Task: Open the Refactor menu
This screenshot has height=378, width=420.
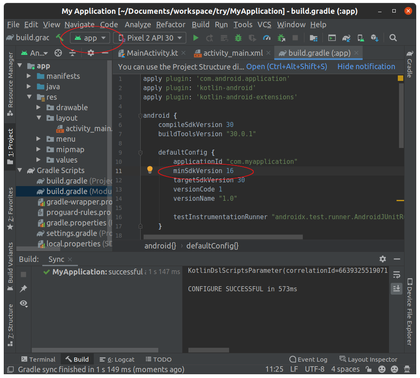Action: point(170,25)
